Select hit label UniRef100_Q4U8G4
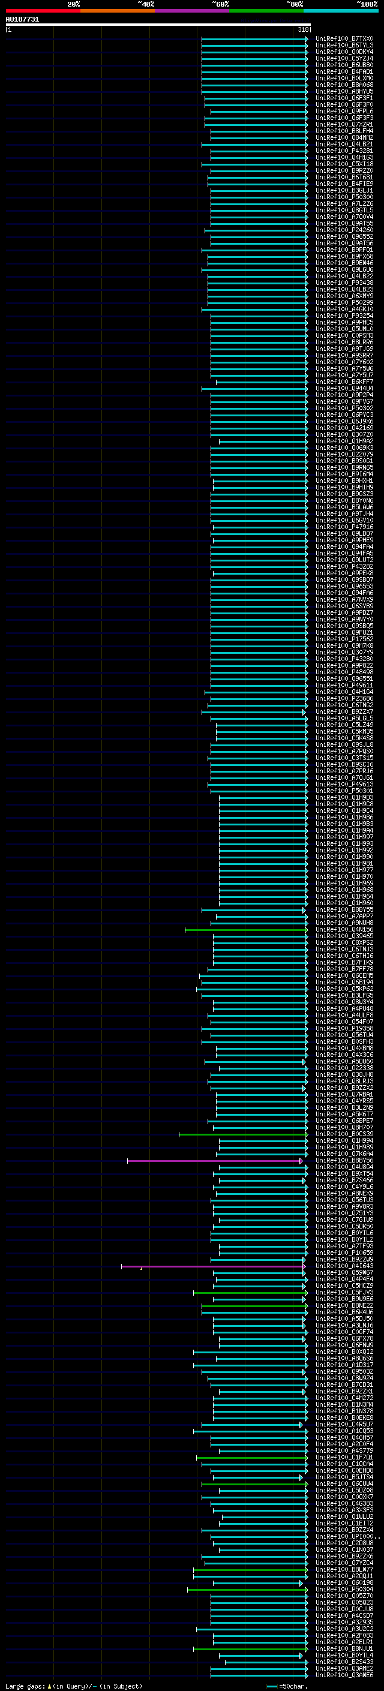The height and width of the screenshot is (1691, 384). pyautogui.click(x=344, y=1167)
